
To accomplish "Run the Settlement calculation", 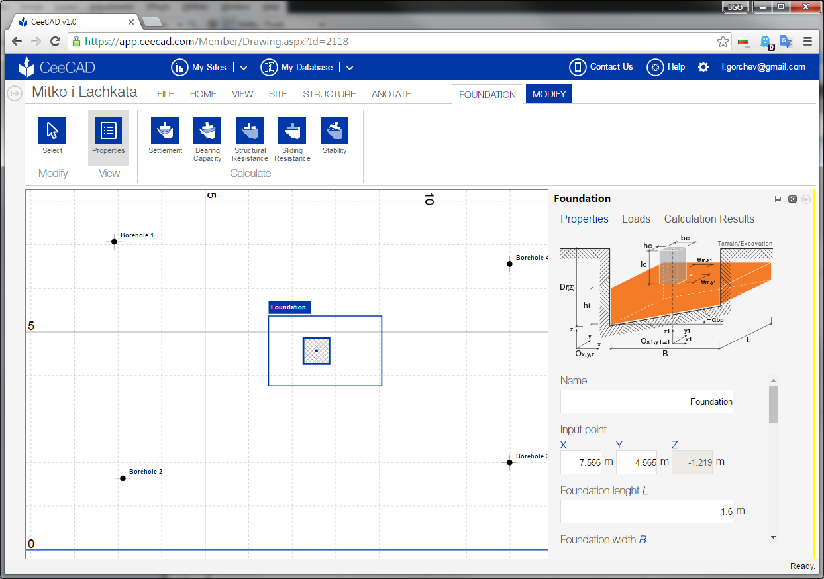I will pyautogui.click(x=165, y=136).
